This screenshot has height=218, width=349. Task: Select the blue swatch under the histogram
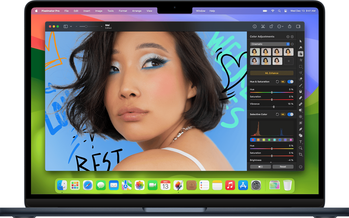(x=280, y=140)
